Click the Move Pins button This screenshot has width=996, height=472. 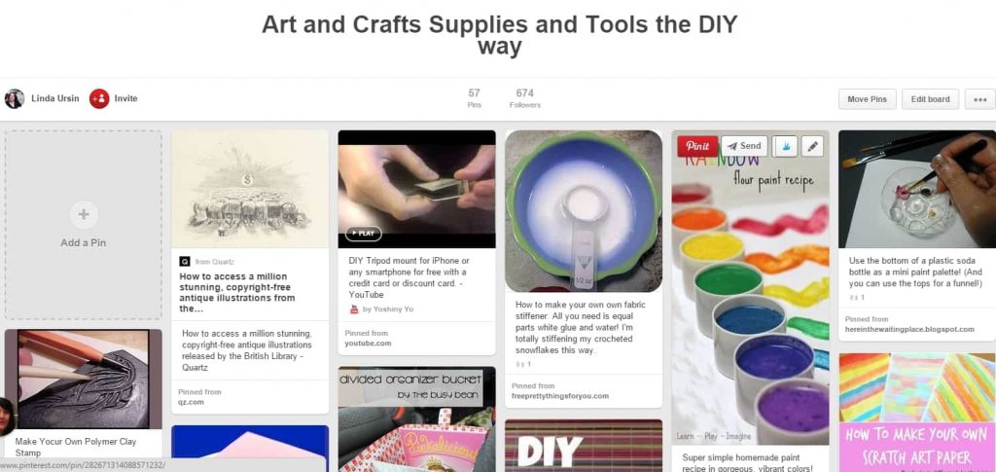point(867,99)
